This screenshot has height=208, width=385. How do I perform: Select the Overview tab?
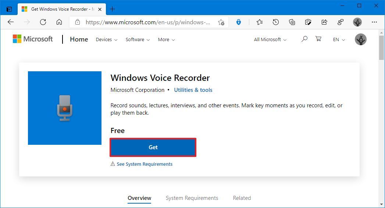point(139,198)
